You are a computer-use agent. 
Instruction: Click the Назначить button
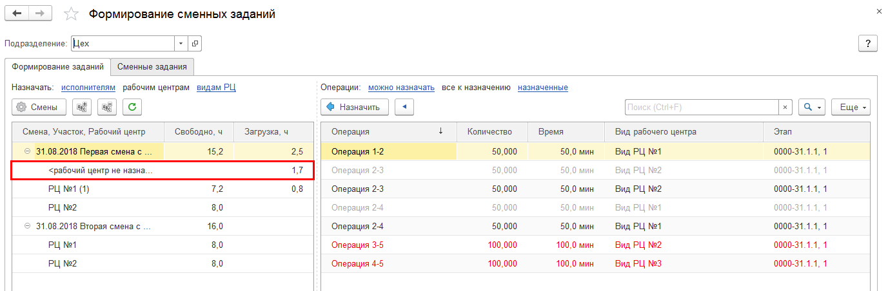(355, 107)
